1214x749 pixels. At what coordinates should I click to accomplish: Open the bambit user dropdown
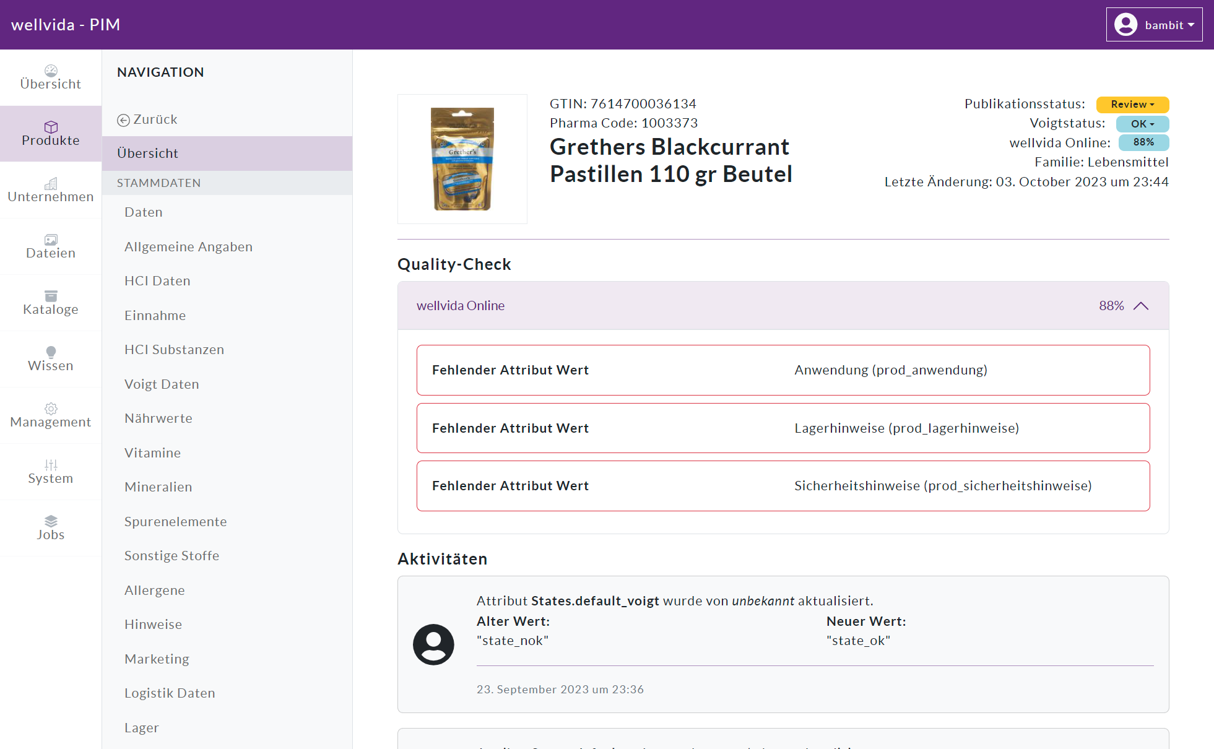pyautogui.click(x=1154, y=25)
